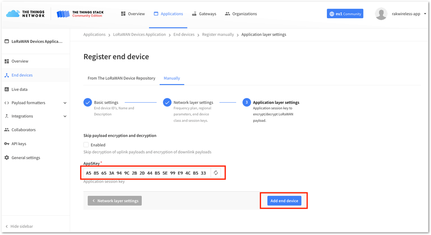Image resolution: width=431 pixels, height=235 pixels.
Task: Regenerate the AppSKey with refresh icon
Action: 216,173
